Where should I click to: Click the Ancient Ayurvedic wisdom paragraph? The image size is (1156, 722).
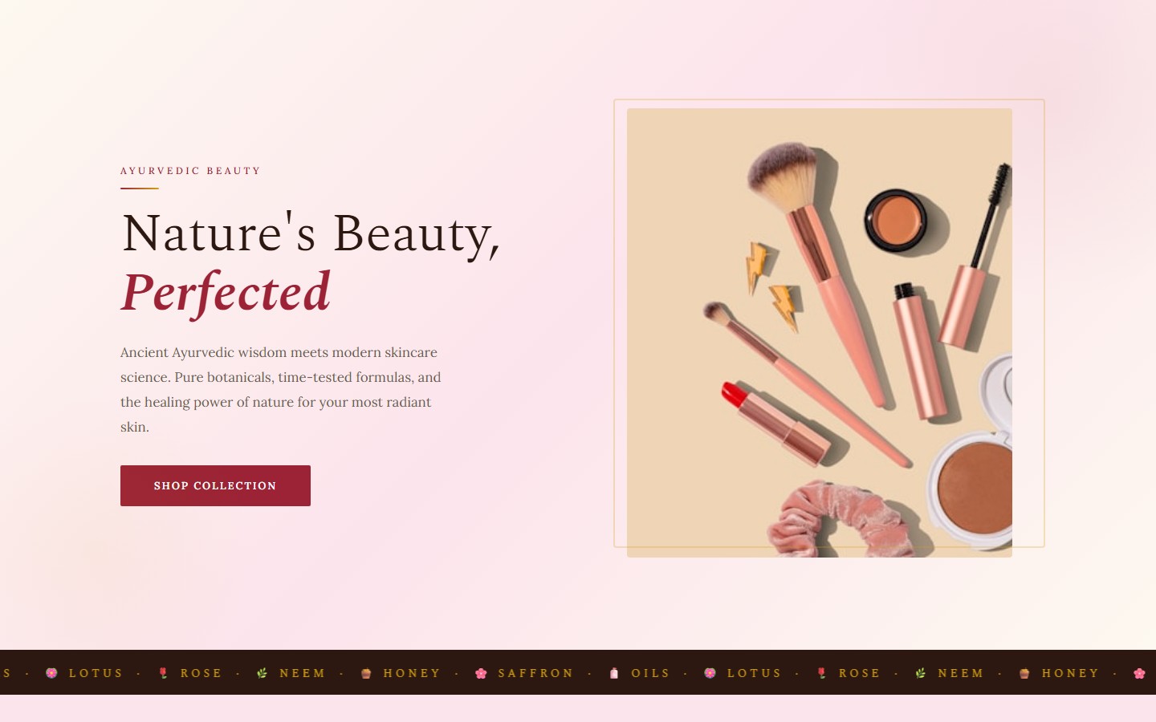281,389
